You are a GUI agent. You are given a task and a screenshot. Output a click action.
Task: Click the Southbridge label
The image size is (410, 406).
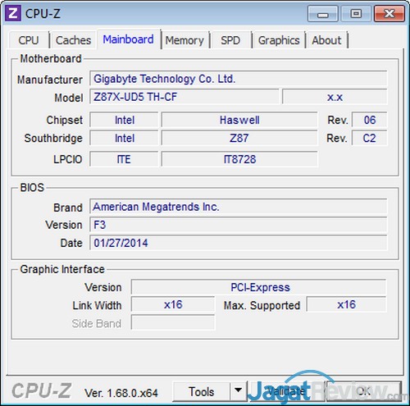[53, 138]
